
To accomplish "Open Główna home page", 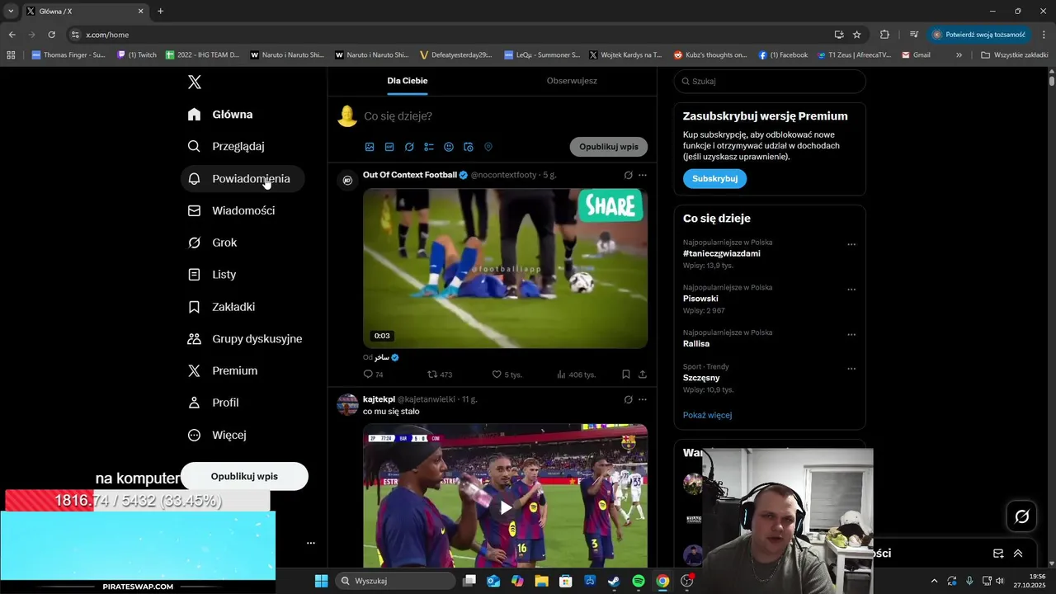I will [220, 115].
